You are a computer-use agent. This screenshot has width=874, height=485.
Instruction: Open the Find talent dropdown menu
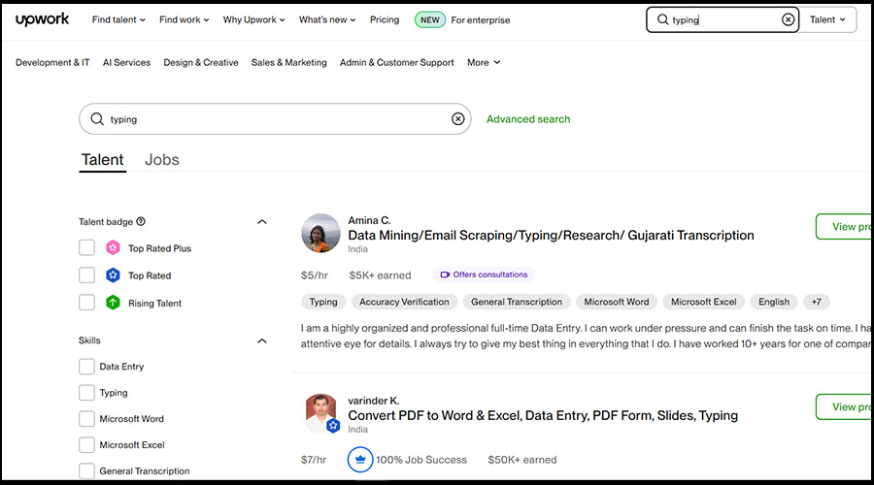tap(118, 19)
